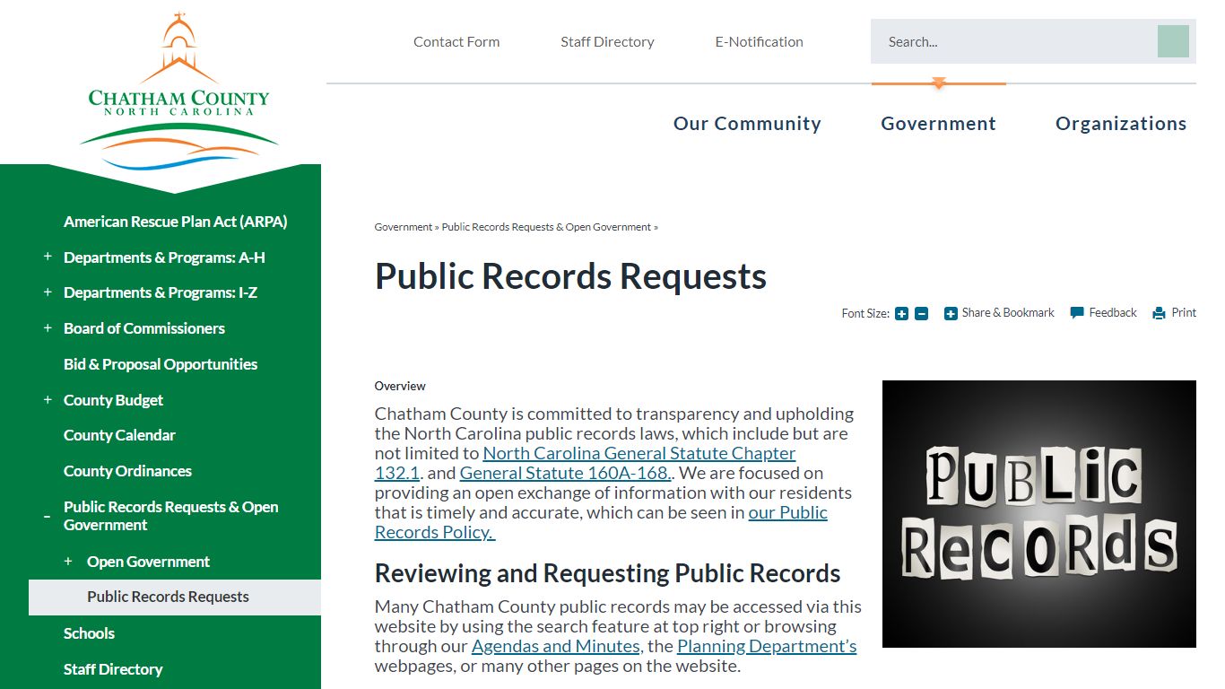The height and width of the screenshot is (689, 1225).
Task: Open County Budget page
Action: tap(113, 400)
